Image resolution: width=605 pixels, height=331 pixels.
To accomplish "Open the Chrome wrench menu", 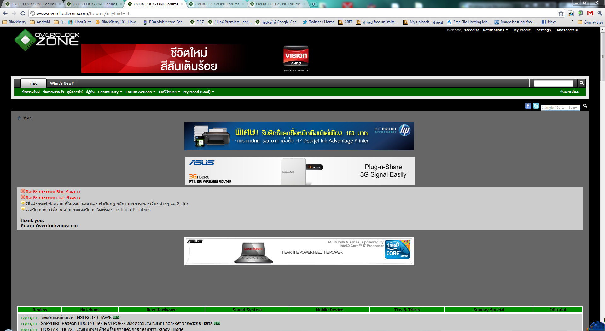I will point(600,13).
